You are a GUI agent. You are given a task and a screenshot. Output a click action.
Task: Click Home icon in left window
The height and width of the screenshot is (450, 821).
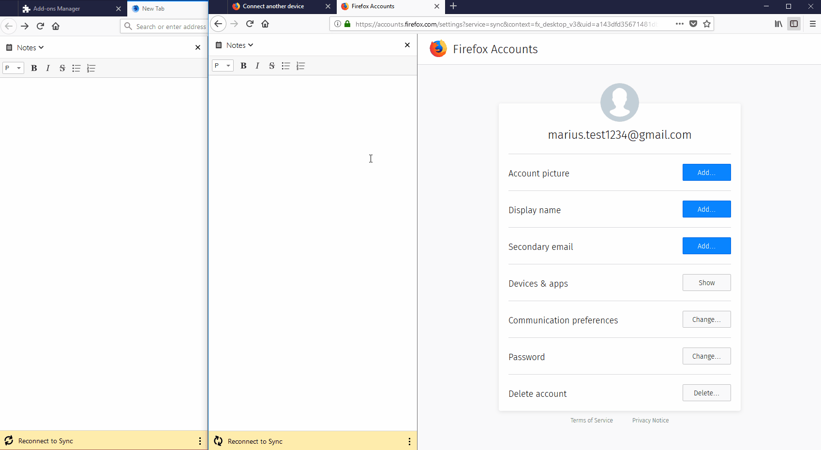point(56,26)
